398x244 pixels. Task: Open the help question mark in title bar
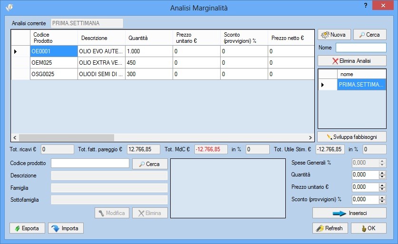point(365,6)
